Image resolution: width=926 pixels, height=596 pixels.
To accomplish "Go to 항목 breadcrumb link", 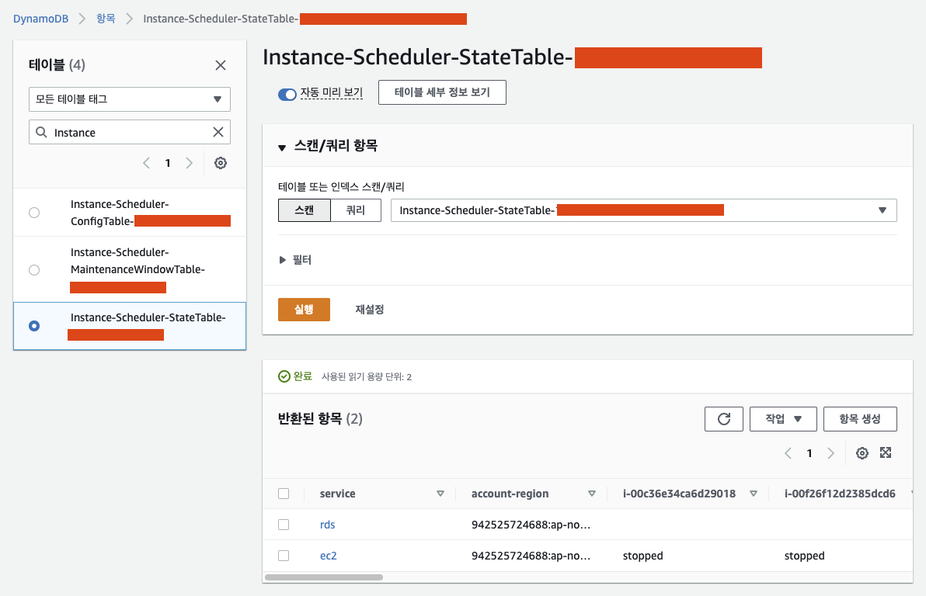I will 106,19.
